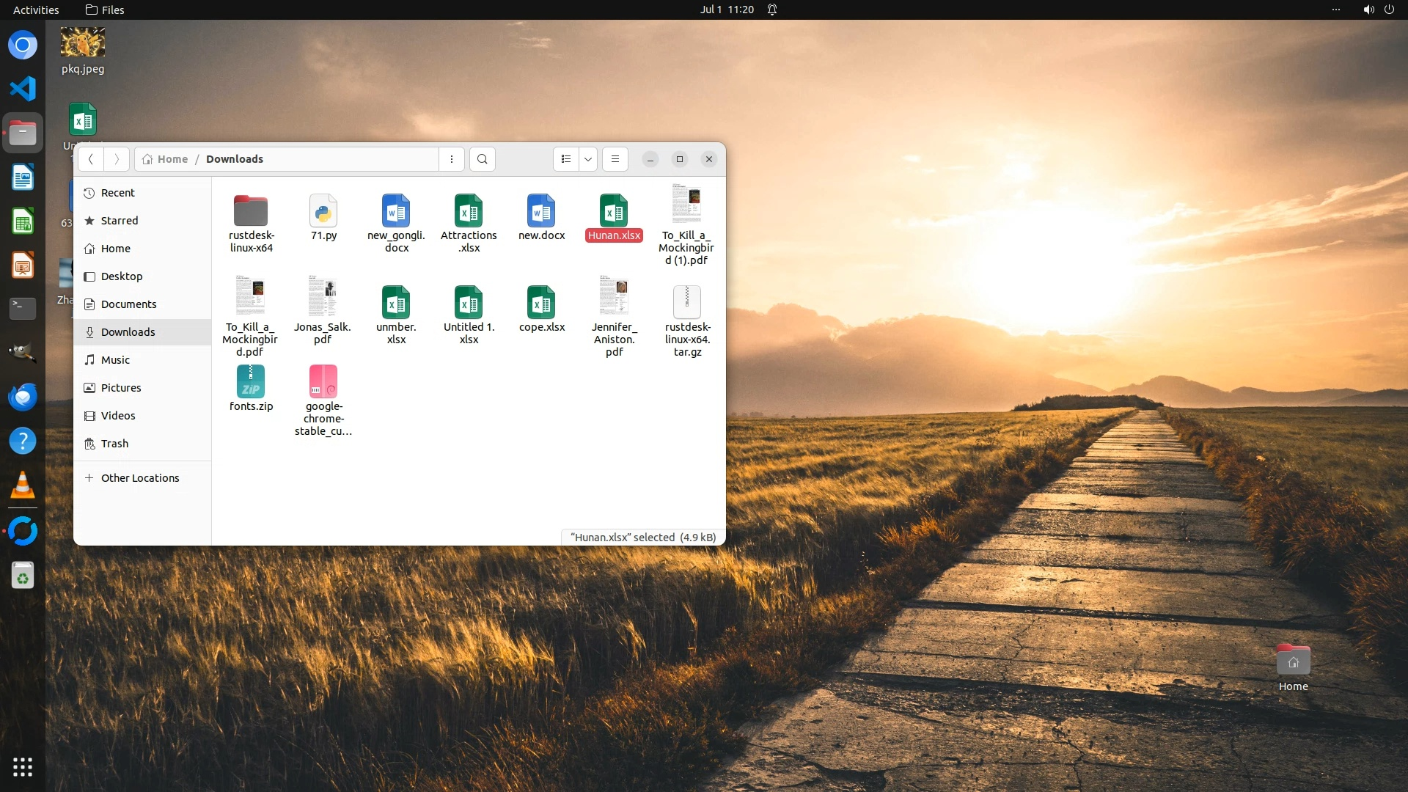Expand the view options dropdown arrow
Viewport: 1408px width, 792px height.
(x=588, y=159)
